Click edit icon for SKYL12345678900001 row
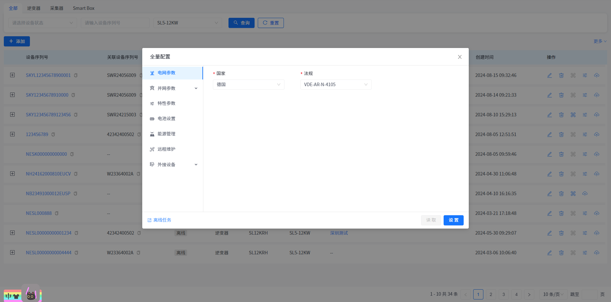The height and width of the screenshot is (302, 611). [x=550, y=75]
